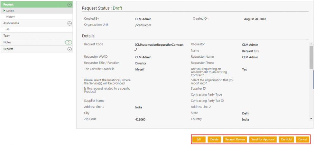The height and width of the screenshot is (145, 314).
Task: Click the Associations section header
Action: click(x=11, y=23)
